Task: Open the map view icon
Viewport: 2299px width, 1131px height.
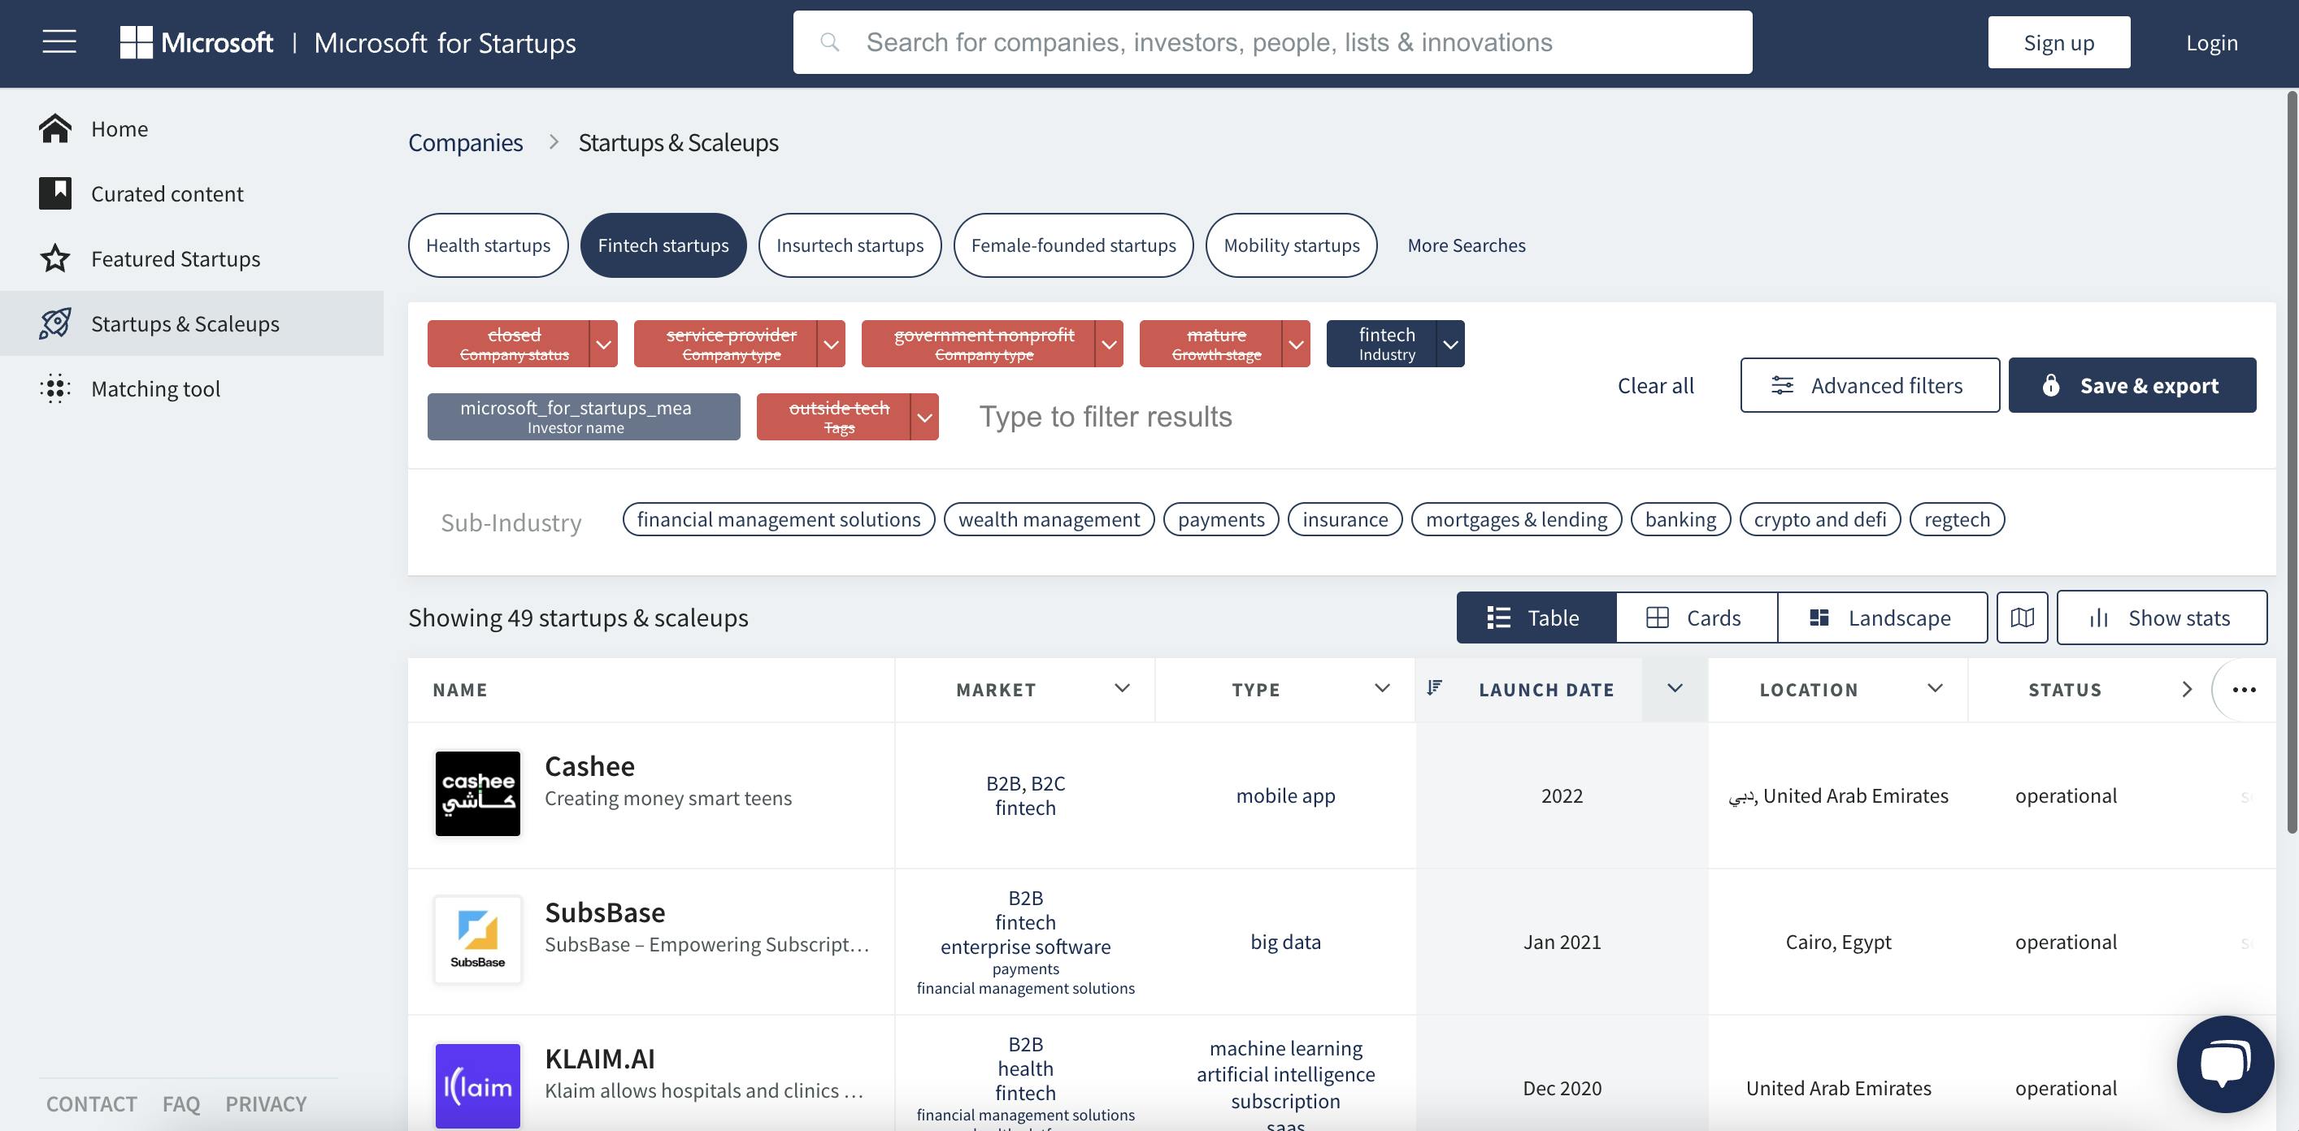Action: (2023, 617)
